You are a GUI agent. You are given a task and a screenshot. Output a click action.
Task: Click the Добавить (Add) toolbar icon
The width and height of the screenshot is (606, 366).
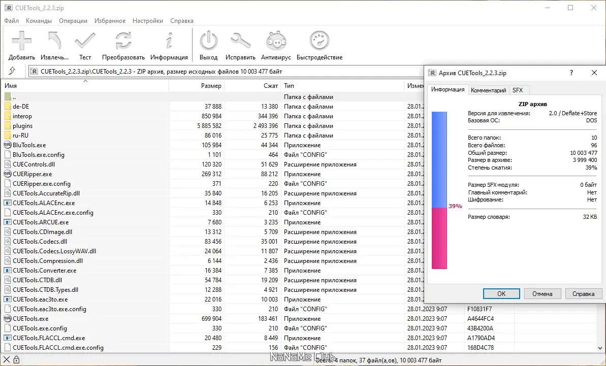point(22,41)
